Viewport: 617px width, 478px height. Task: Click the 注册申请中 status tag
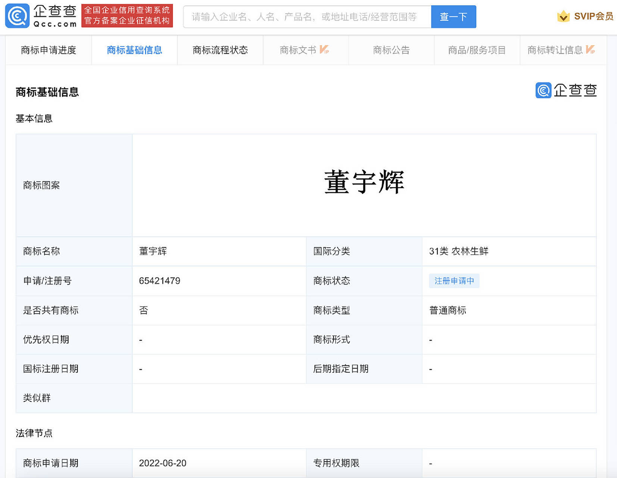click(454, 281)
